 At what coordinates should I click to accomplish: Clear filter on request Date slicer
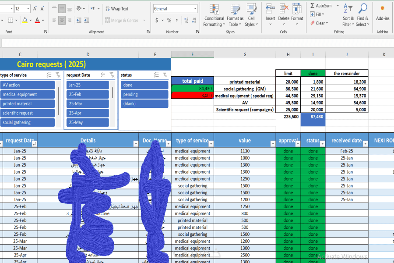[112, 75]
